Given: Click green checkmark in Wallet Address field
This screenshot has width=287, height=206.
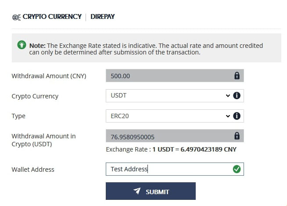Looking at the screenshot, I should (237, 169).
